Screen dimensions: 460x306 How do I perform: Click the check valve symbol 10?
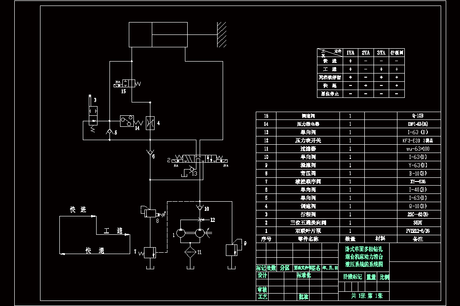point(200,208)
